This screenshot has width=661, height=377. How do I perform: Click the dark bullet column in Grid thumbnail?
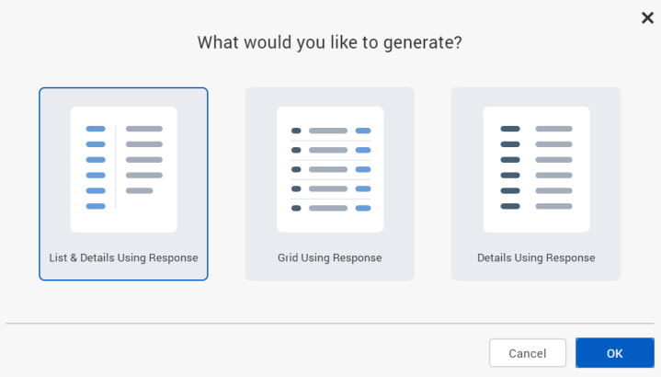296,169
